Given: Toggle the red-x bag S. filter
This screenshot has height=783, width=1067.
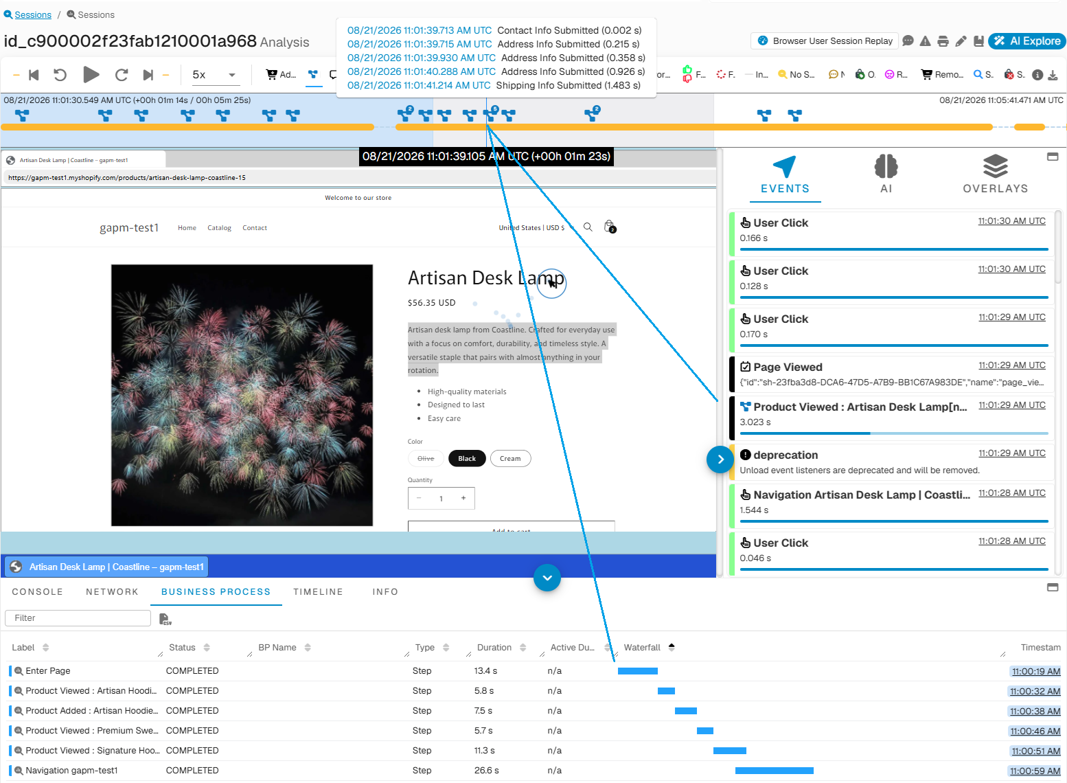Looking at the screenshot, I should pos(1014,75).
